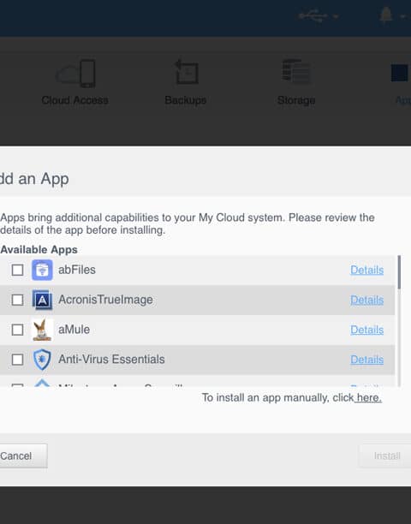Select the Backups tab label

click(186, 100)
